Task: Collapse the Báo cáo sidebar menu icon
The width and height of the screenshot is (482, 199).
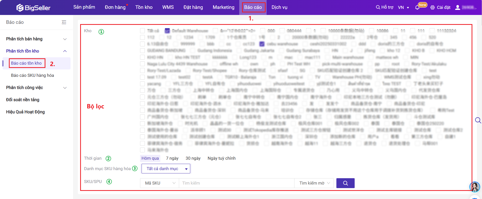Action: 64,22
